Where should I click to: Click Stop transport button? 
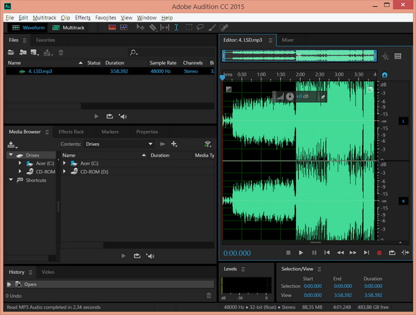(288, 253)
